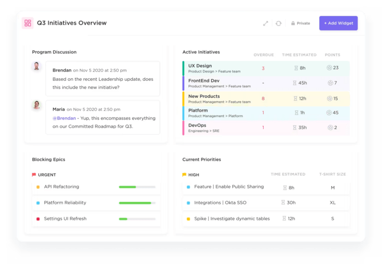Screen dimensions: 382x264
Task: Select the Settings UI Refresh status square
Action: pyautogui.click(x=38, y=219)
